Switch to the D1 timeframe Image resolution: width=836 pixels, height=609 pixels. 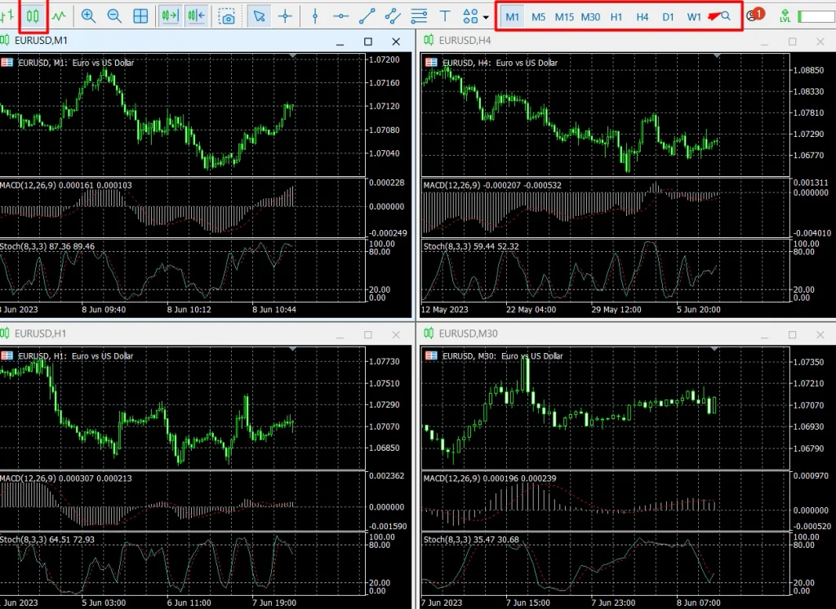pos(668,16)
